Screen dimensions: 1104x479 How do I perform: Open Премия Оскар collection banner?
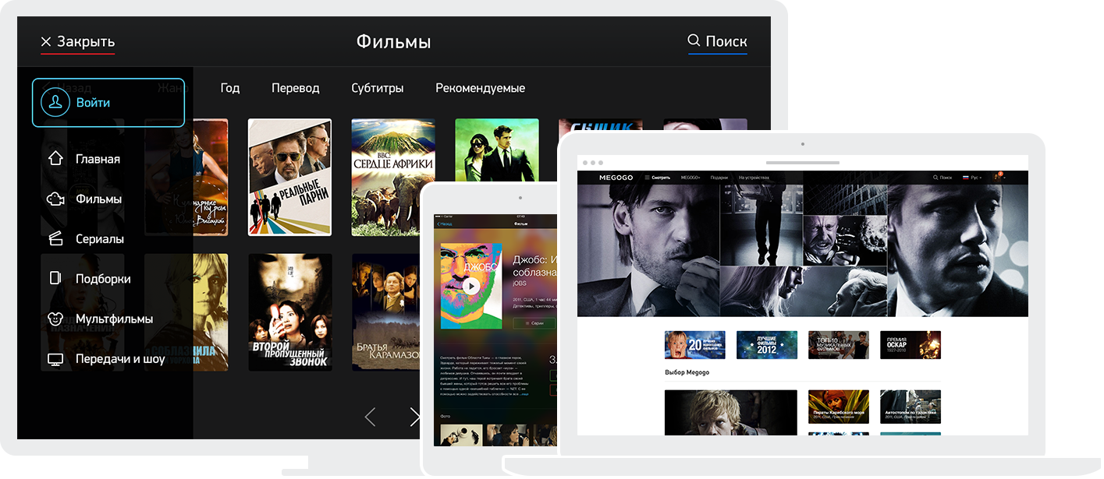pos(911,345)
